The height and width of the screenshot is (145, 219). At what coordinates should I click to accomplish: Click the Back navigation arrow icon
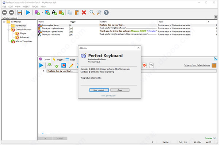pos(4,12)
